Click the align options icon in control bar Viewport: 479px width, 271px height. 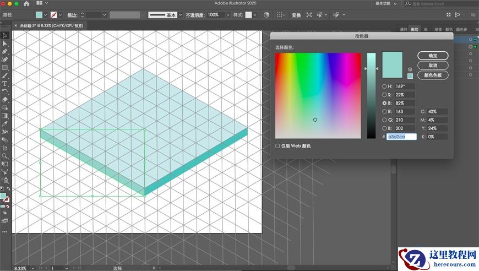[x=279, y=15]
